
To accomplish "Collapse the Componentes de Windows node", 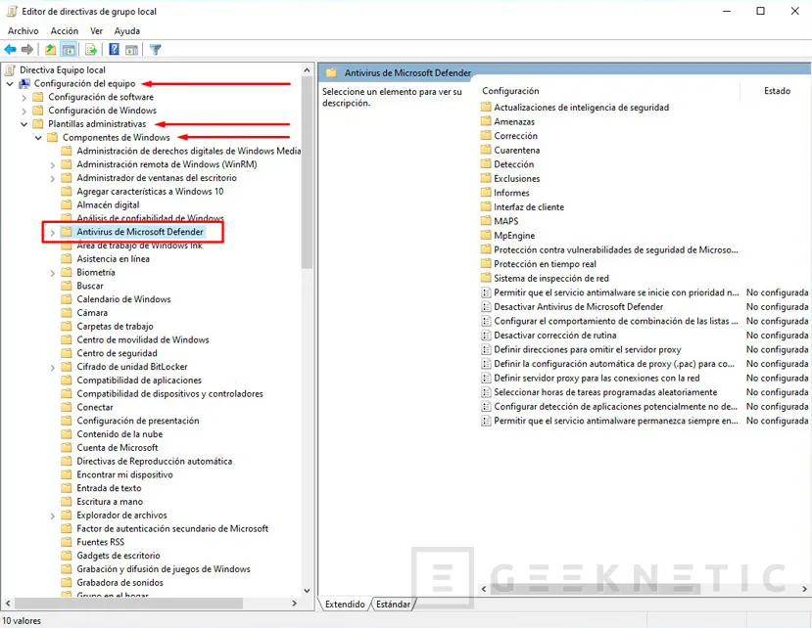I will (38, 138).
